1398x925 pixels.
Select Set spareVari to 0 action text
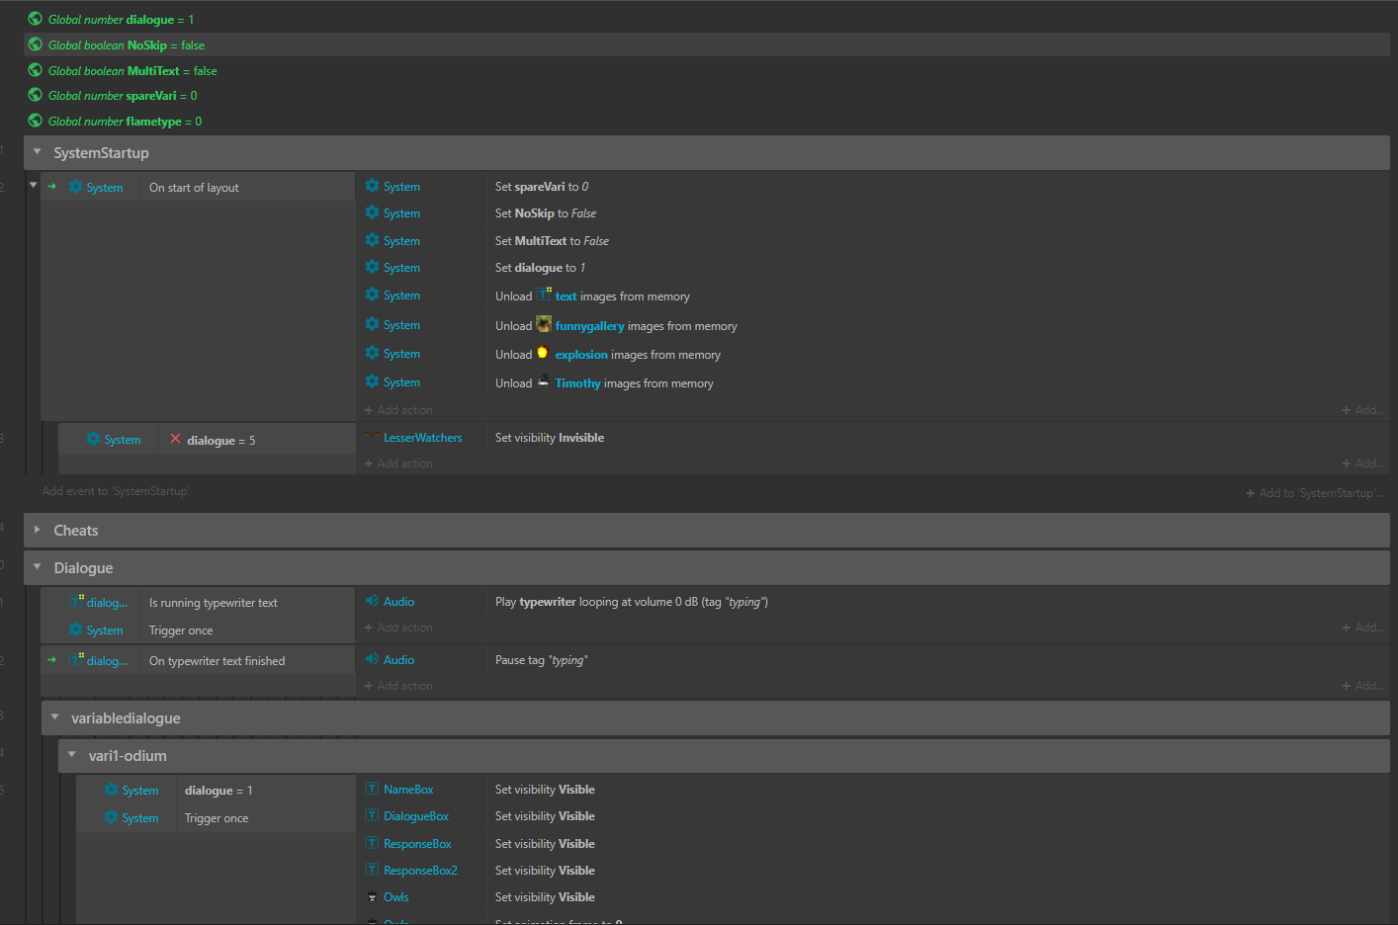[542, 187]
